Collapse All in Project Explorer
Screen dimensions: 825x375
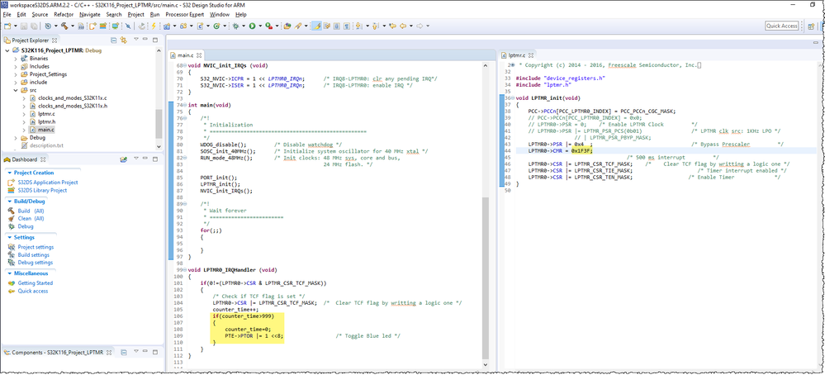click(x=114, y=40)
